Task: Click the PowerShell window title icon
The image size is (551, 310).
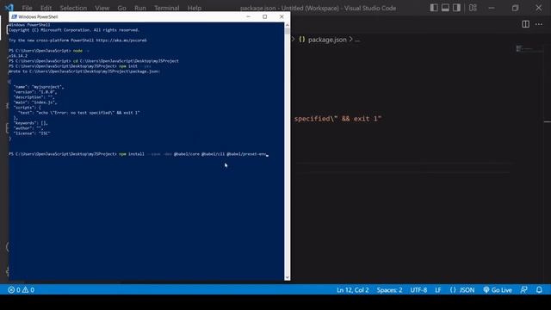Action: tap(14, 16)
